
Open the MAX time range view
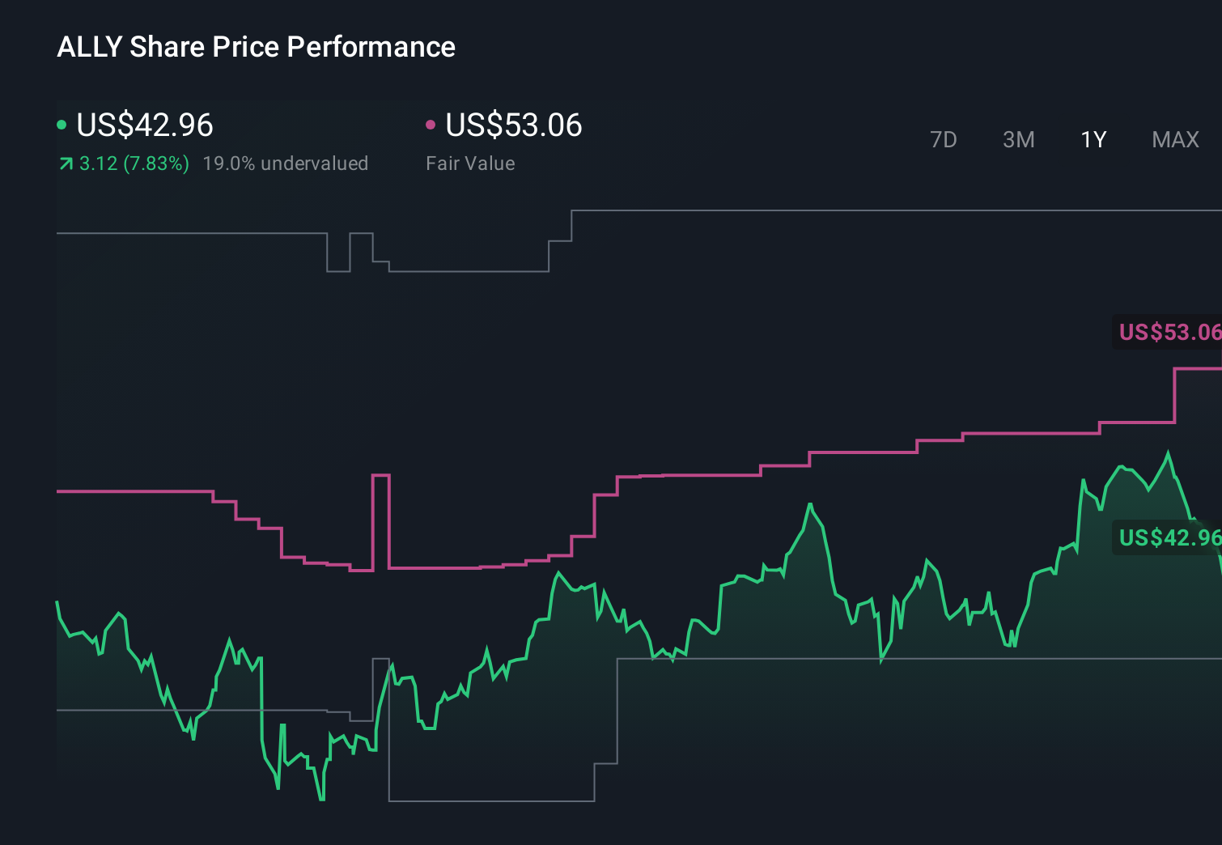(x=1174, y=139)
